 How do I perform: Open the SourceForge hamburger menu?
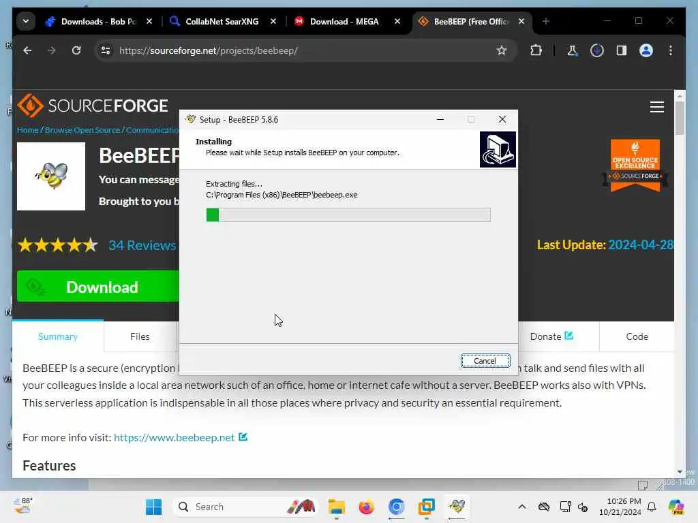[x=657, y=107]
